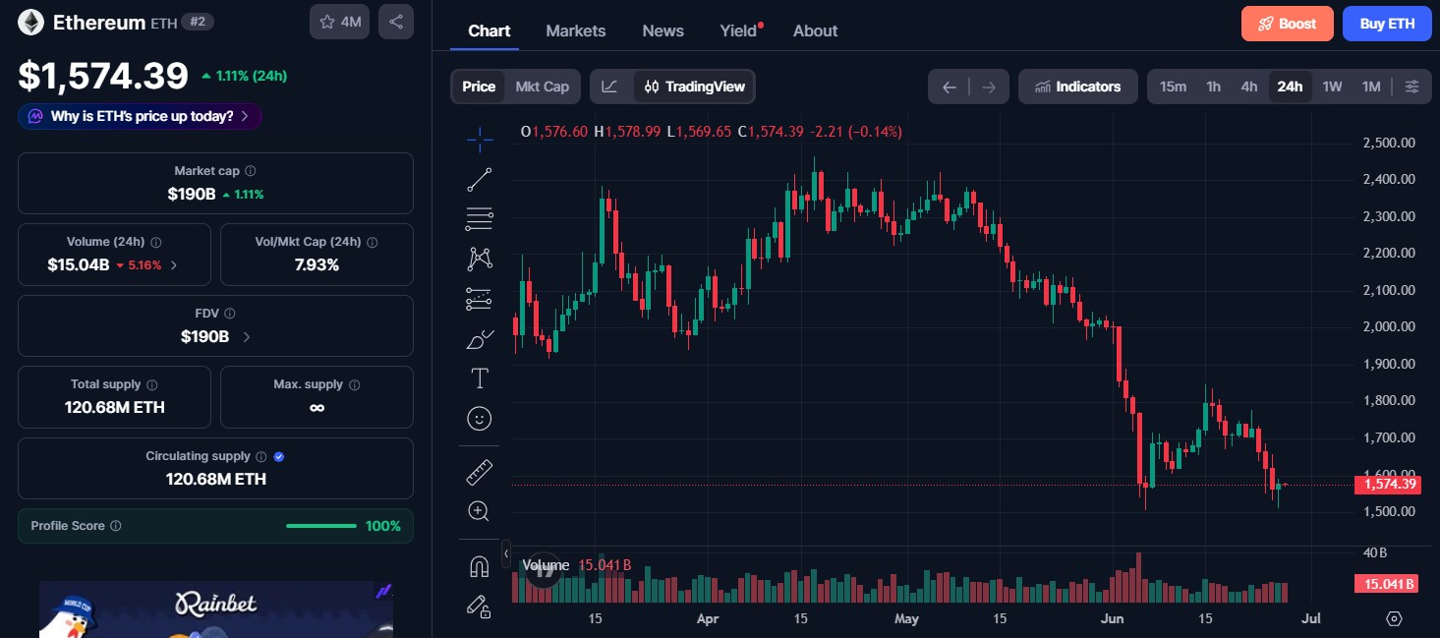1440x638 pixels.
Task: Collapse the drawing toolbar with the arrow handle
Action: coord(506,554)
